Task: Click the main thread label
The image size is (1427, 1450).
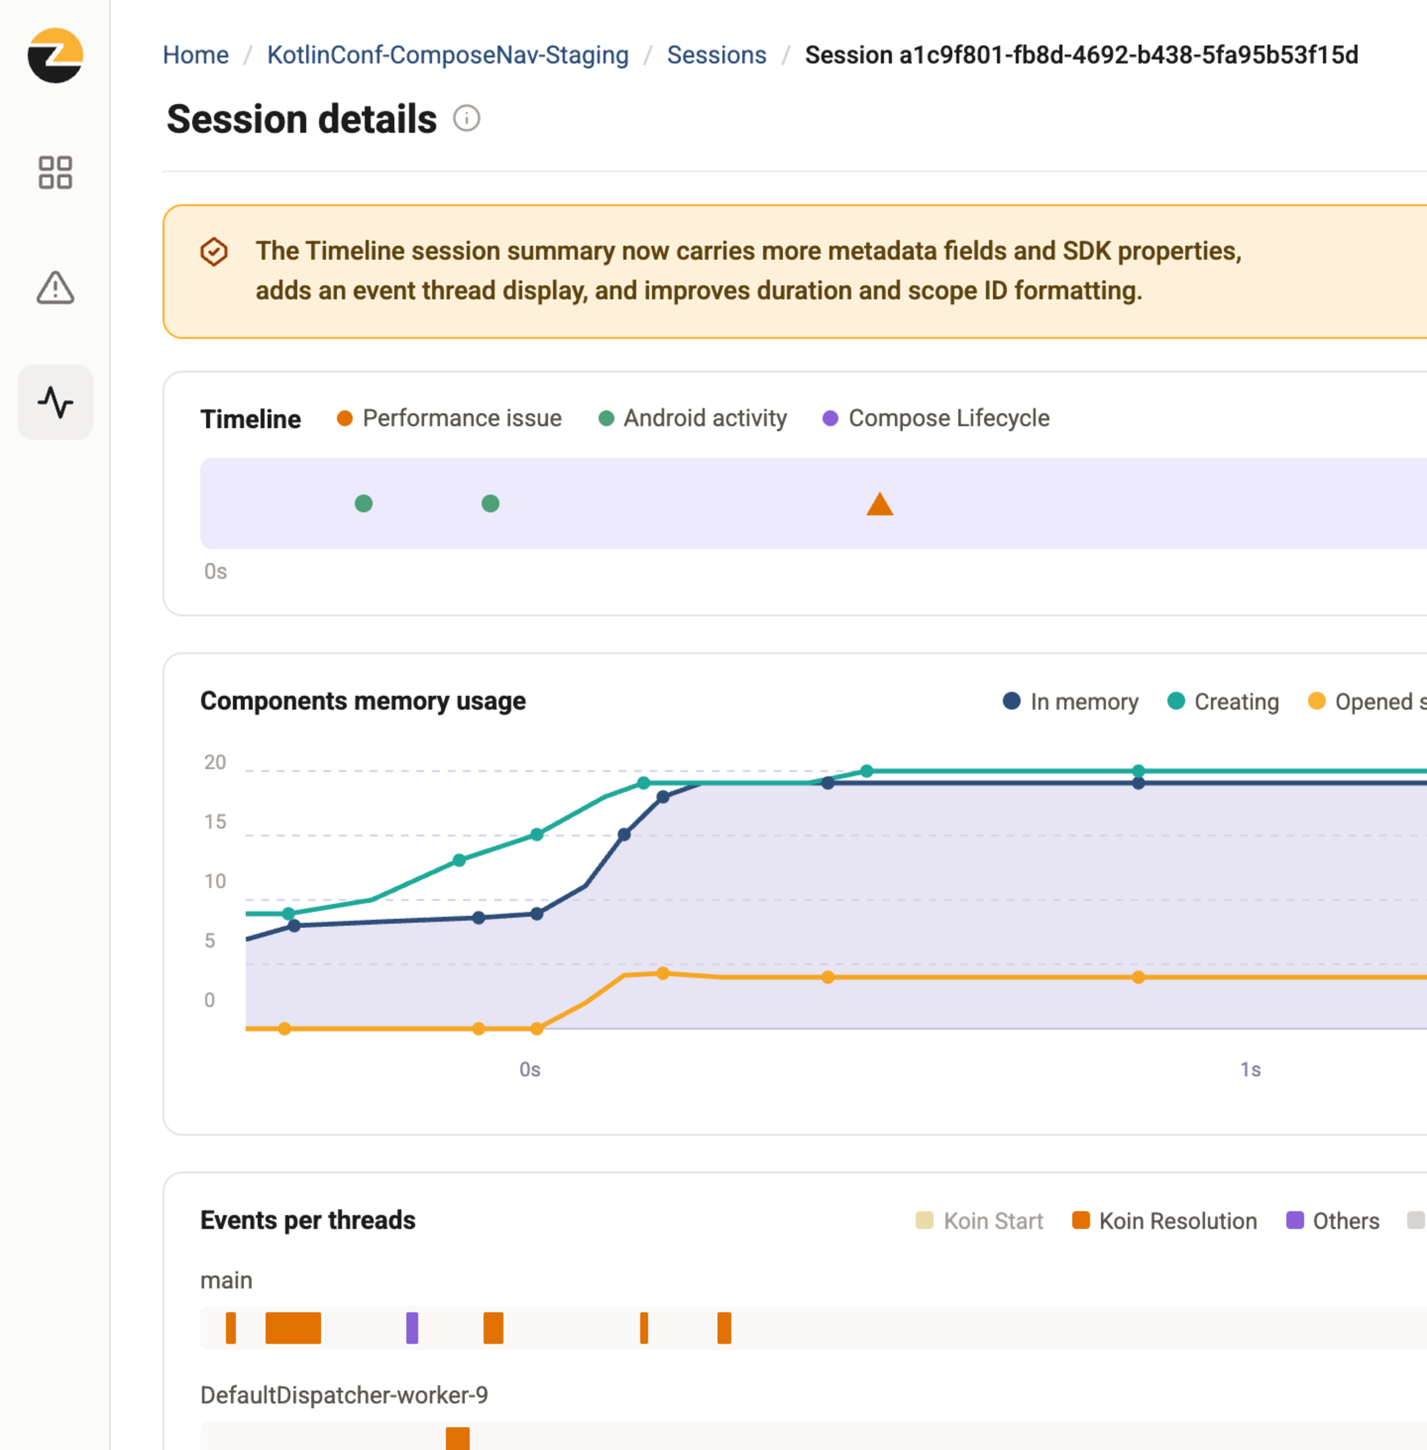Action: click(226, 1280)
